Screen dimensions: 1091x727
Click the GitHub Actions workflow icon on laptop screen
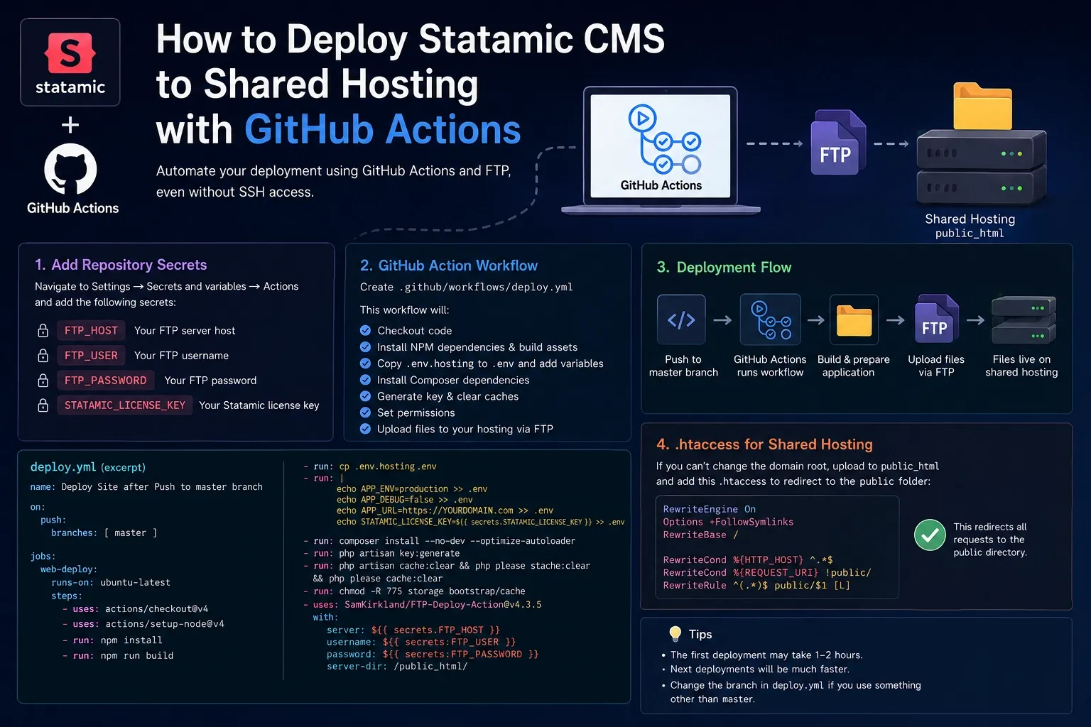[663, 139]
